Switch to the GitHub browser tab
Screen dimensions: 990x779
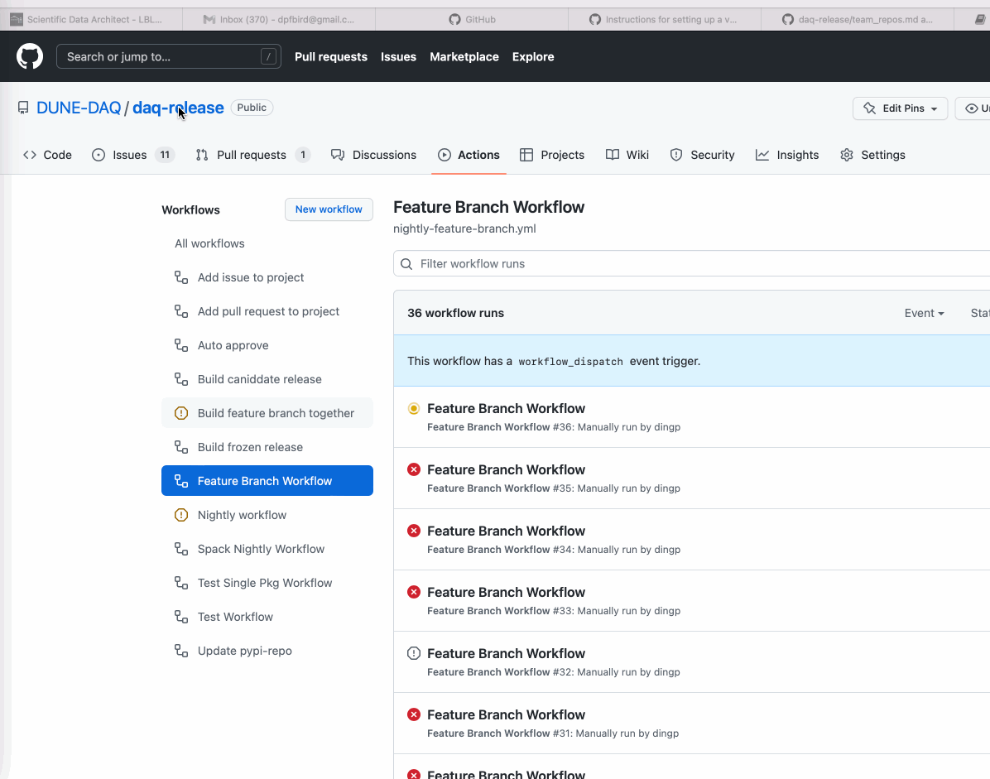point(473,20)
